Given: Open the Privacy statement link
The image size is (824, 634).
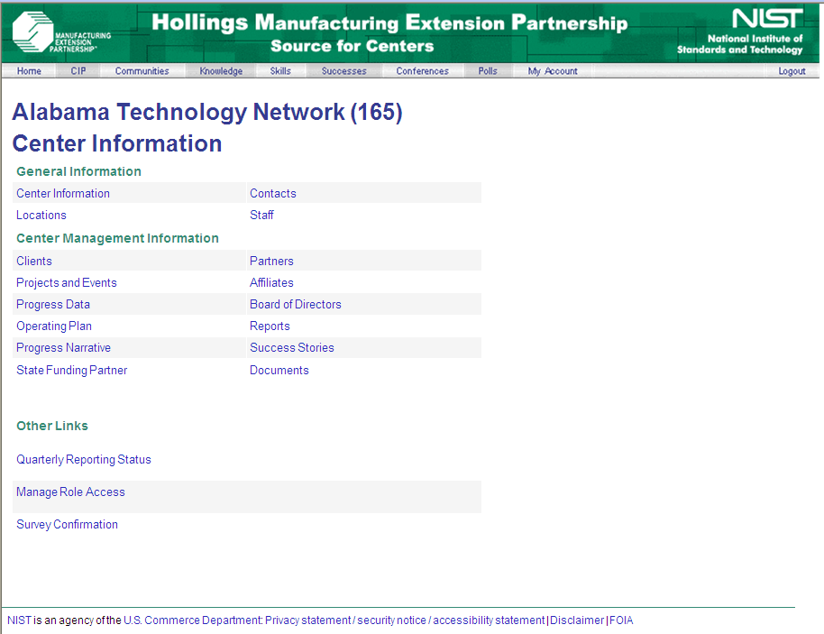Looking at the screenshot, I should (x=308, y=620).
